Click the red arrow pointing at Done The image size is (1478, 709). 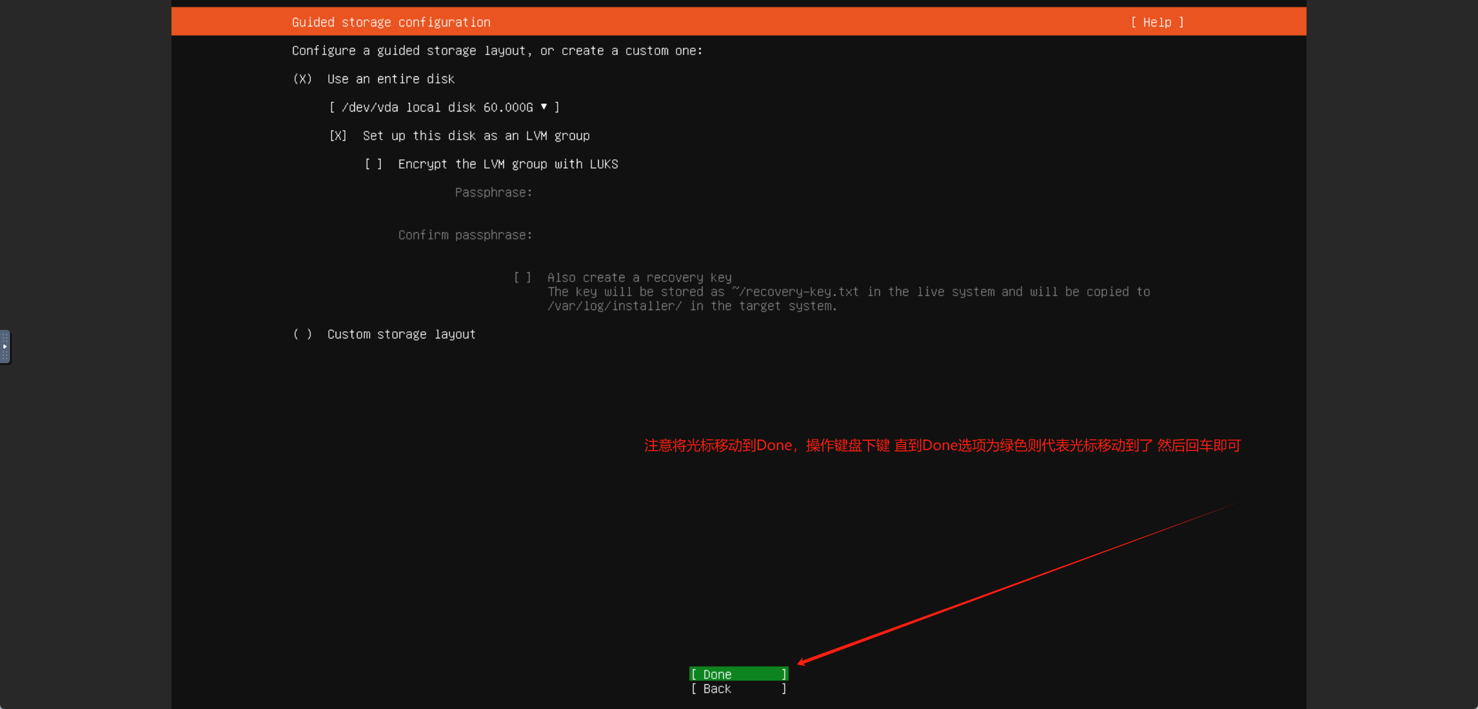pos(1017,583)
